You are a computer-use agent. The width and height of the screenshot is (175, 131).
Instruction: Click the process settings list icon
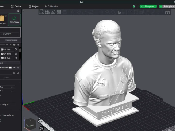(15, 68)
